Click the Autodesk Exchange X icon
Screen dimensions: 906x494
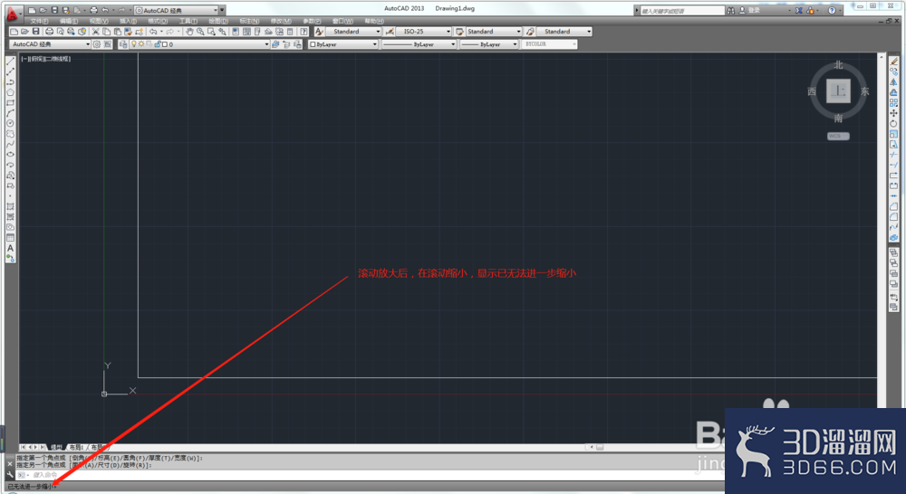pyautogui.click(x=798, y=10)
